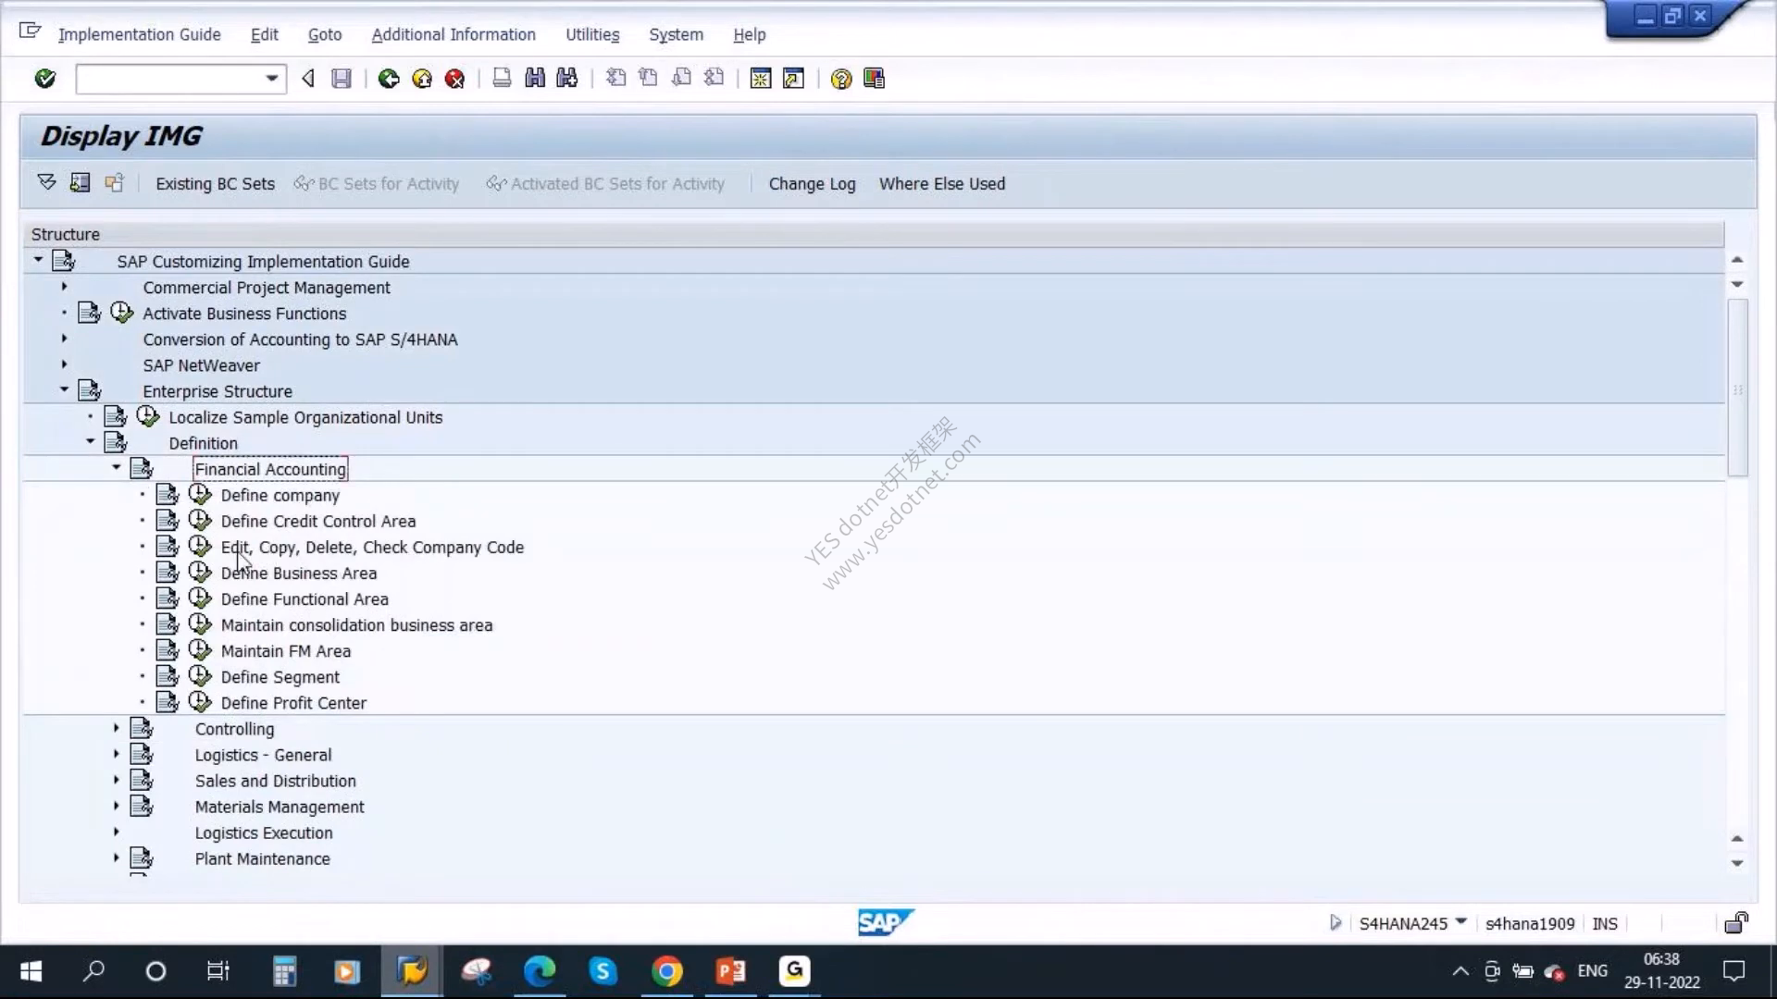This screenshot has height=999, width=1777.
Task: Open the Edit menu
Action: pos(264,34)
